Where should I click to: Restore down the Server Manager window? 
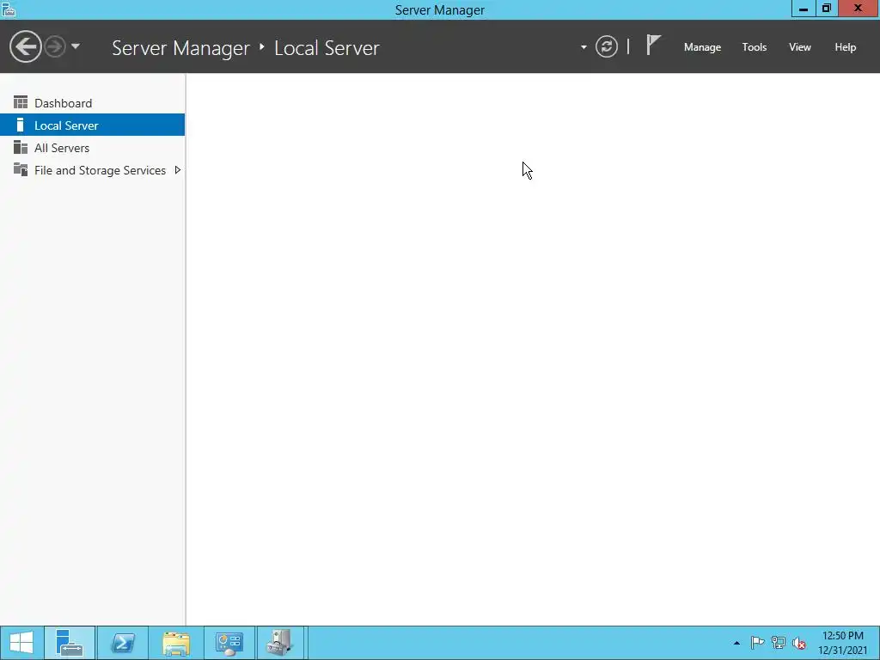click(826, 9)
